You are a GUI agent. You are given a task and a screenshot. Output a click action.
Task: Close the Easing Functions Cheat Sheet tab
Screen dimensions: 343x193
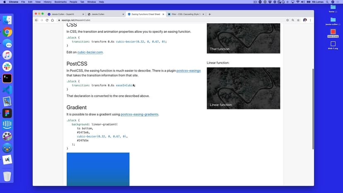tap(163, 14)
